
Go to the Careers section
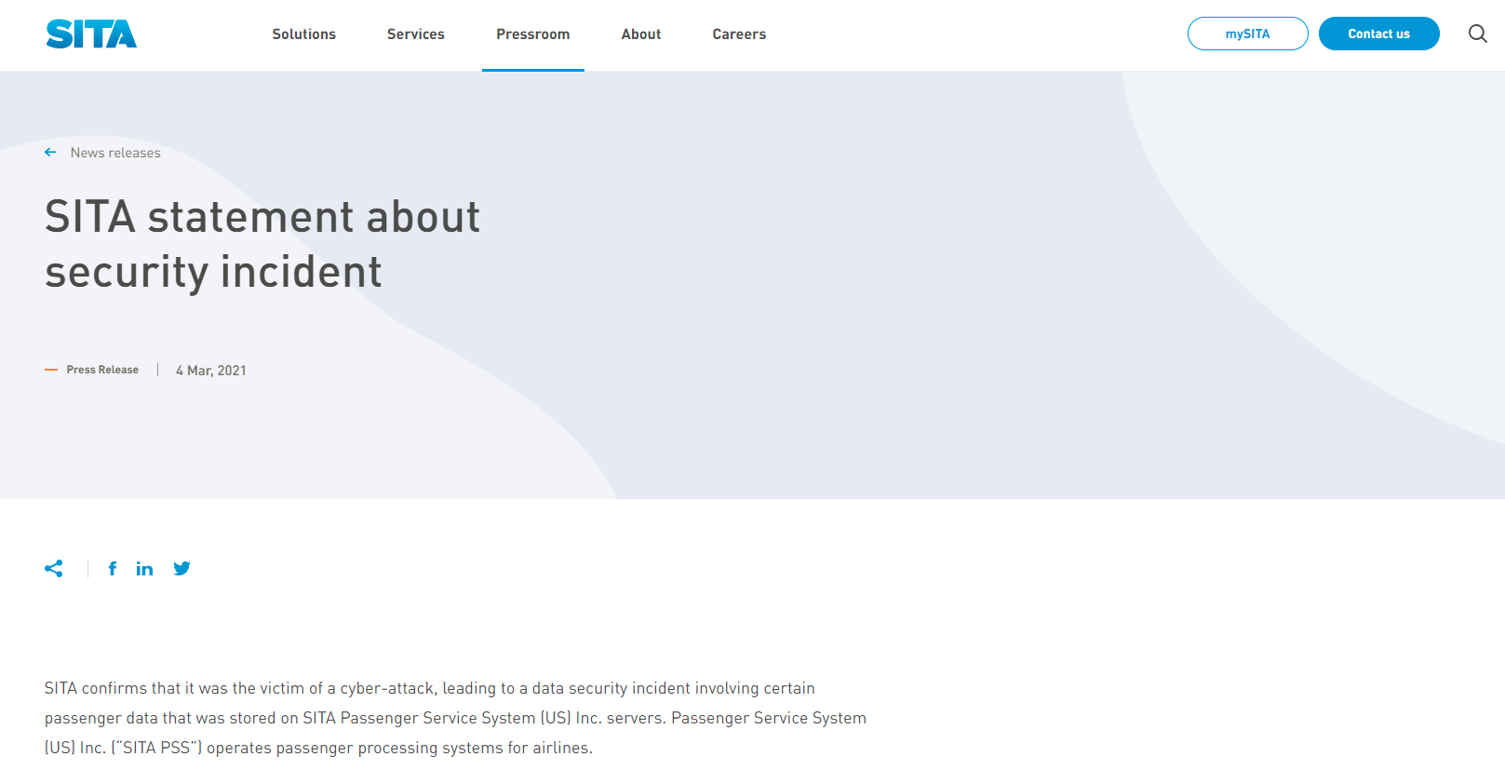pyautogui.click(x=739, y=34)
